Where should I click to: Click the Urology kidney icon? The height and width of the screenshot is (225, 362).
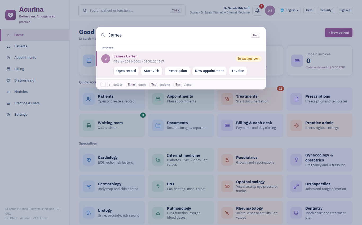pyautogui.click(x=89, y=213)
